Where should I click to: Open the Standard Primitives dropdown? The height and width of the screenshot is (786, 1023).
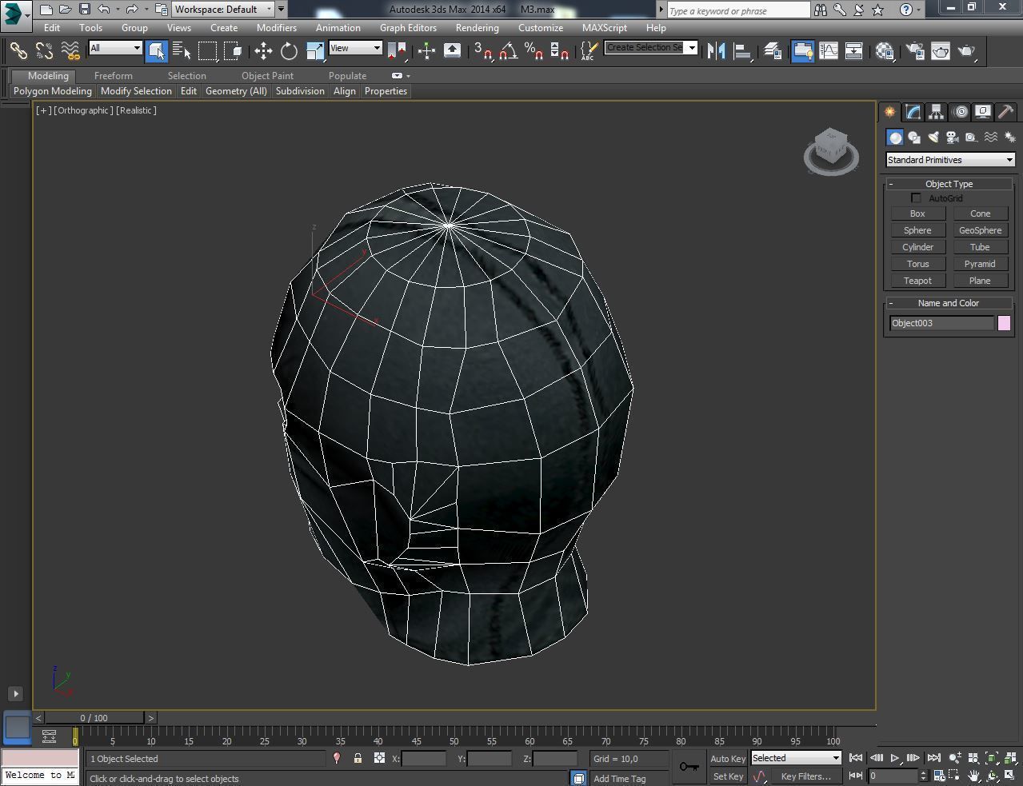(949, 160)
